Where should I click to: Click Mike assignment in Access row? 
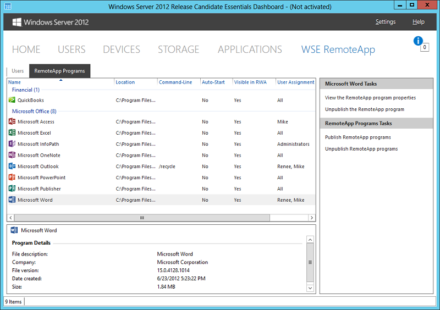[283, 122]
